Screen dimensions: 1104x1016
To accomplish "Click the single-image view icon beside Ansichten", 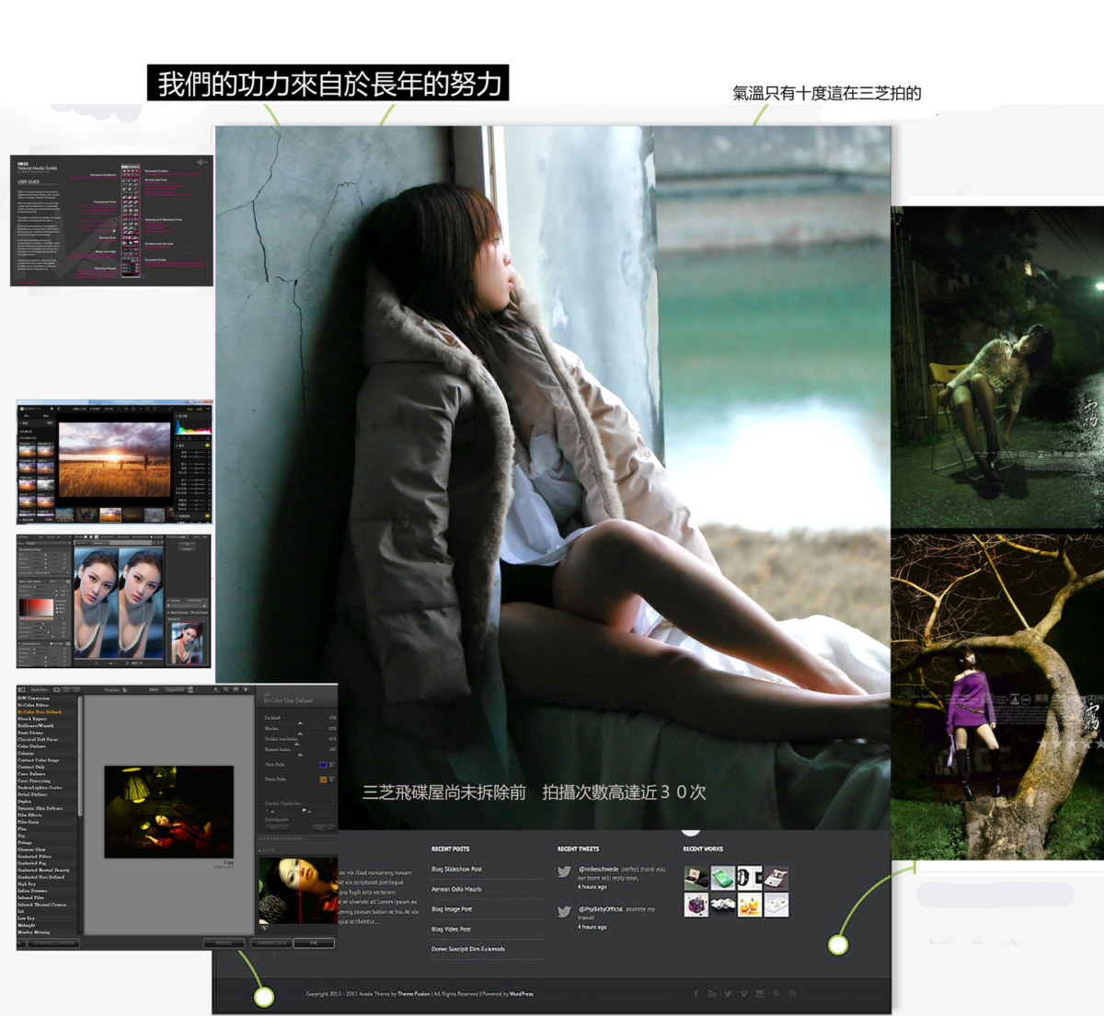I will 57,689.
